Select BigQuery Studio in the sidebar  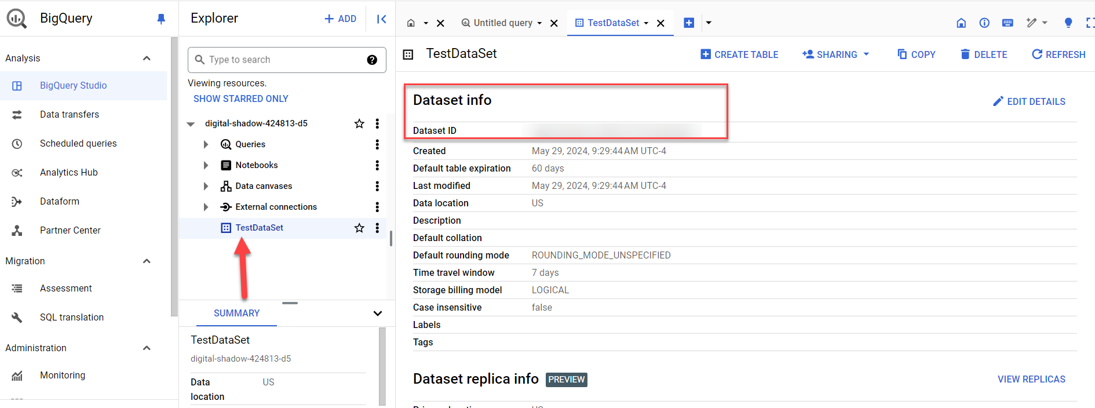pos(83,86)
